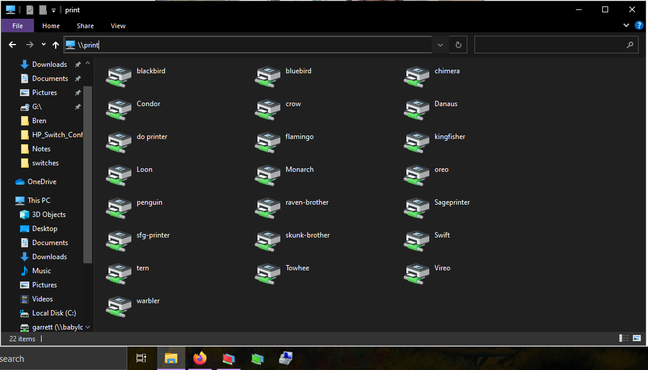Click the address bar path field
This screenshot has height=370, width=648.
tap(248, 45)
